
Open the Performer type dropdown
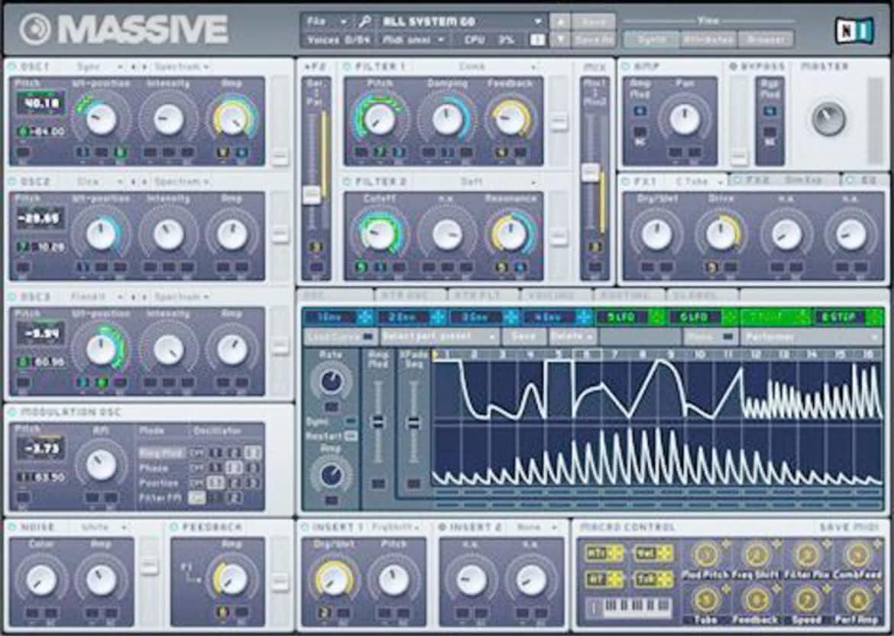click(811, 337)
